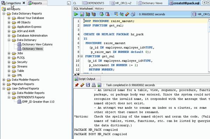The height and width of the screenshot is (139, 210).
Task: Expand Migration Reports node
Action: (4, 84)
